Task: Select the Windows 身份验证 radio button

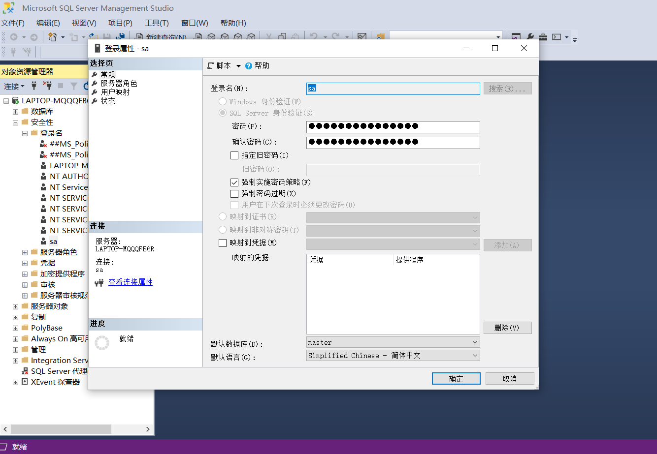Action: [x=223, y=101]
